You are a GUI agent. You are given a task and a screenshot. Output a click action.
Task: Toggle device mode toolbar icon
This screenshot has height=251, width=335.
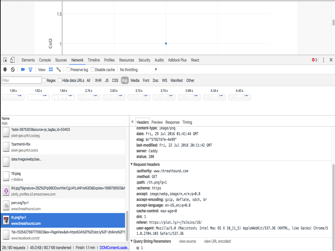coord(12,60)
